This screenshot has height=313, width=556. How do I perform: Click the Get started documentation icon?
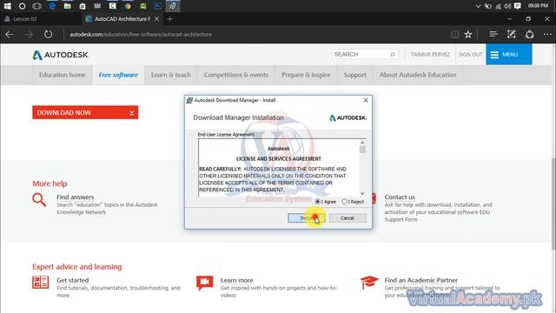coord(41,283)
